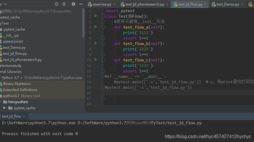Fold the TestJDFlow class block

(x=103, y=16)
